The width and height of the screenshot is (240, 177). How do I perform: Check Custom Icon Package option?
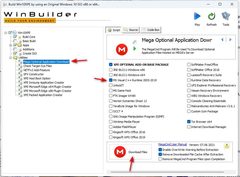click(189, 111)
